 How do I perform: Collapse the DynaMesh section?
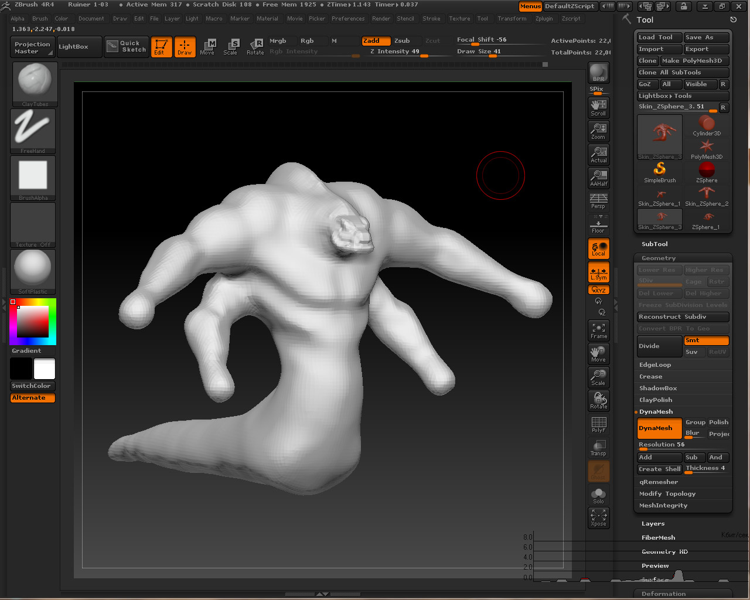pos(656,412)
